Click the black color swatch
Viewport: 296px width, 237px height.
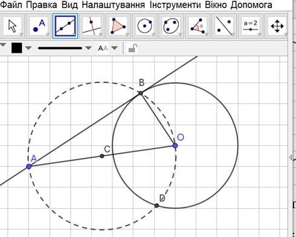[17, 48]
